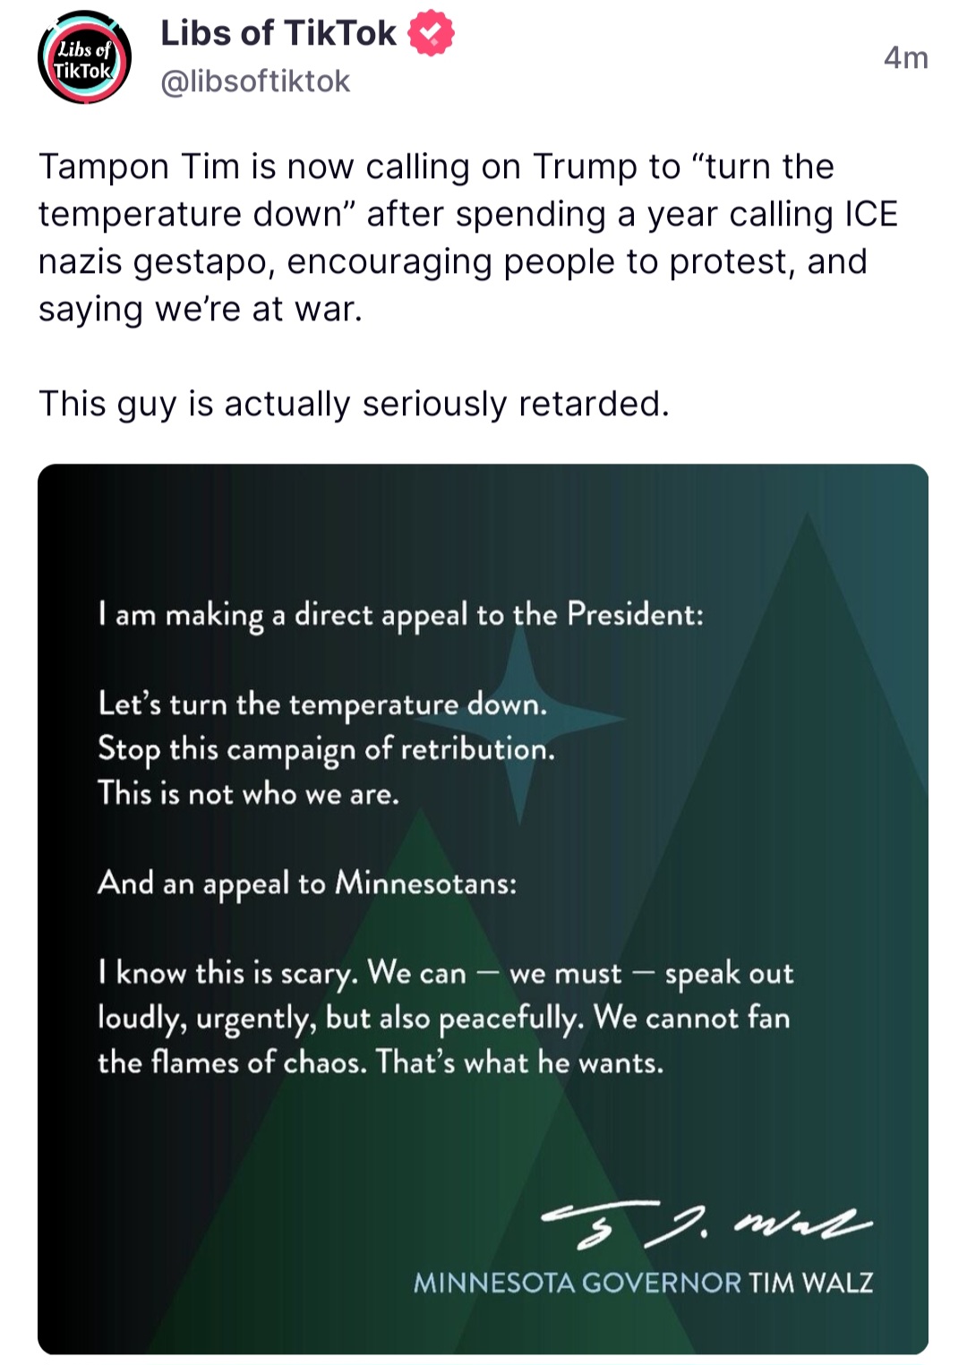The height and width of the screenshot is (1365, 967).
Task: Tap the line "I am making a direct appeal"
Action: [400, 615]
